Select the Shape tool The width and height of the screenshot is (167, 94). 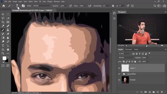coord(3,49)
